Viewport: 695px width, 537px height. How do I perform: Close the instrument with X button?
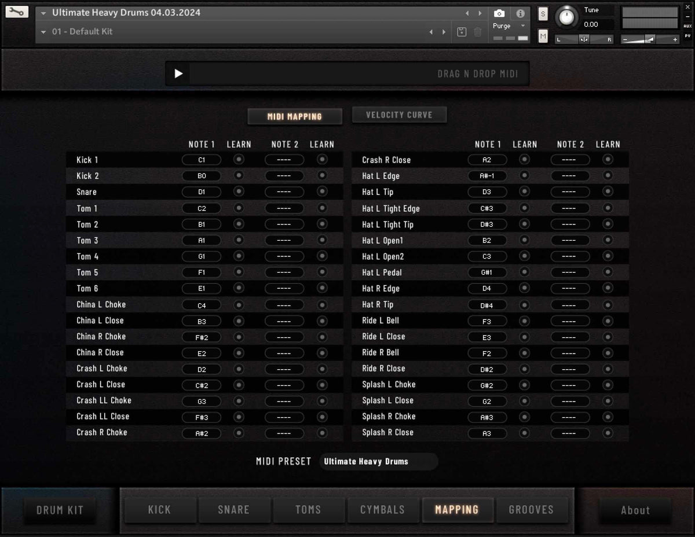pos(687,7)
